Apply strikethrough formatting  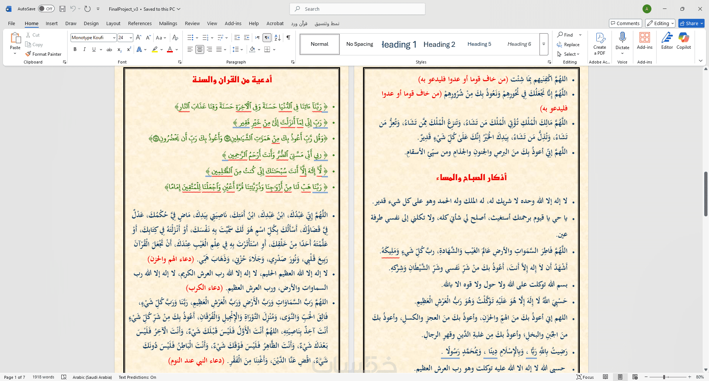[x=109, y=49]
